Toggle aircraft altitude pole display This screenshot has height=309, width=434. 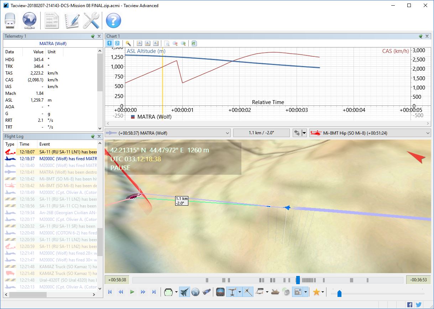click(x=232, y=292)
